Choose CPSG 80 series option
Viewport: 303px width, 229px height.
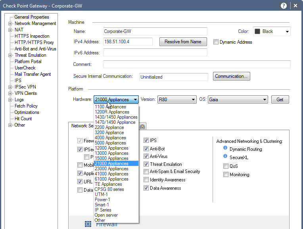click(116, 189)
